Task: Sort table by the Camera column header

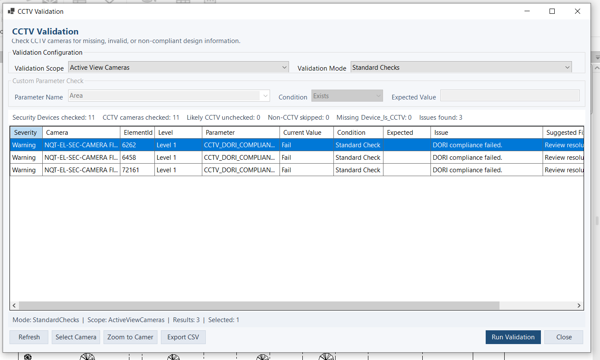Action: [x=81, y=133]
